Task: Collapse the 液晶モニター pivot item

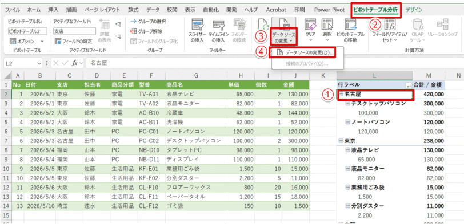Action: point(348,169)
